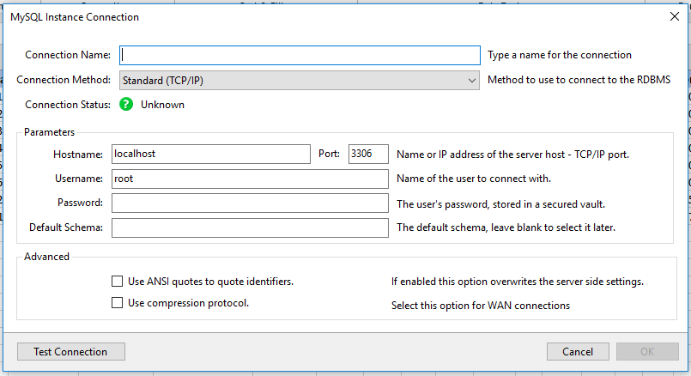
Task: Click the 'Connection Method:' label
Action: point(64,80)
